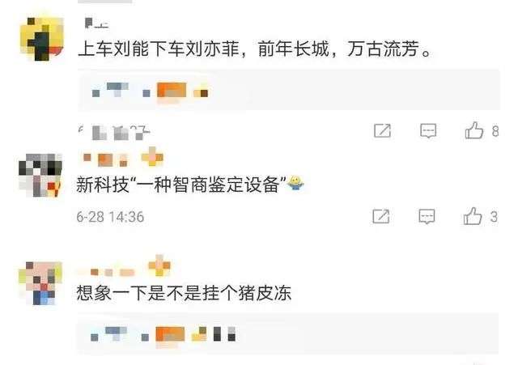
Task: Reply to the 长城 万古流芳 comment
Action: 428,131
